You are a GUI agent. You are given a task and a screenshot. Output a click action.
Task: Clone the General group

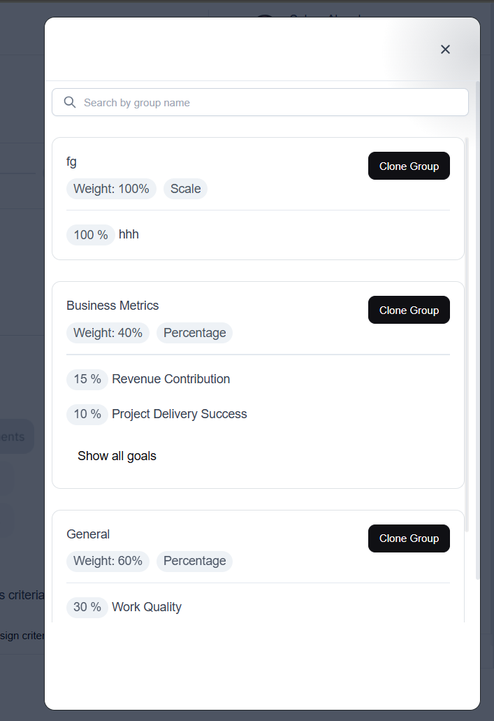pyautogui.click(x=409, y=538)
